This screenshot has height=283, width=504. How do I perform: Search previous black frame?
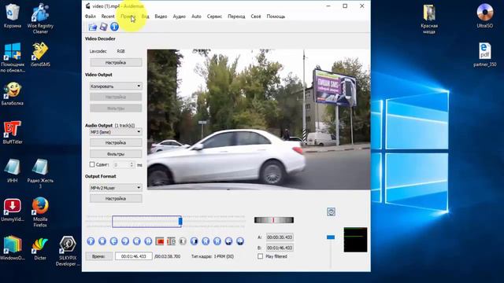[183, 241]
